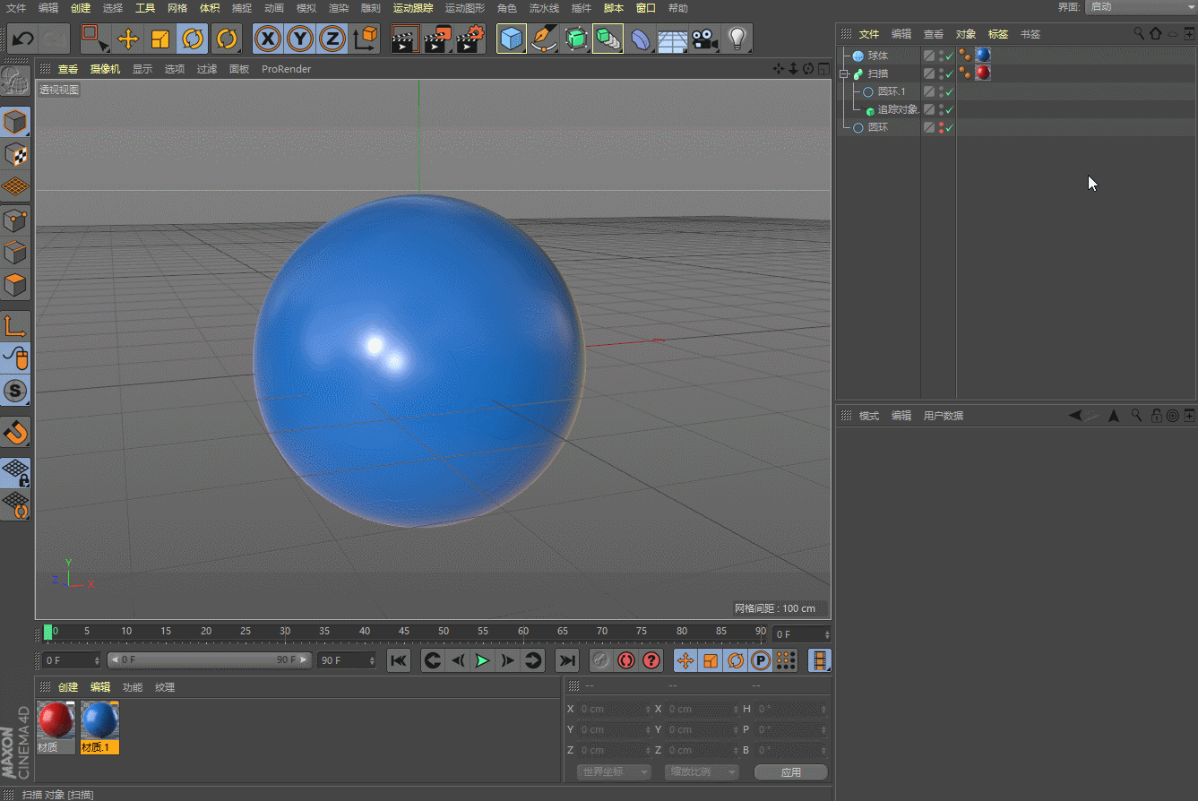
Task: Click the Undo arrow icon
Action: coord(23,39)
